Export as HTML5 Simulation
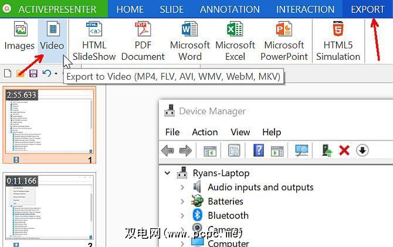393x247 pixels. point(338,41)
